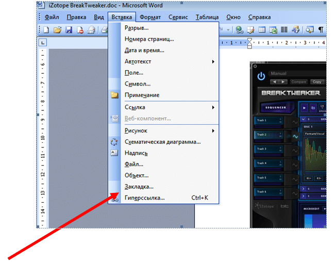Select Track 2 in BreakTweaker

[269, 135]
